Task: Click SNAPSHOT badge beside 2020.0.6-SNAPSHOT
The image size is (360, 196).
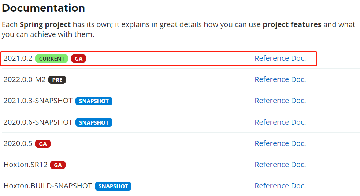Action: click(x=94, y=122)
